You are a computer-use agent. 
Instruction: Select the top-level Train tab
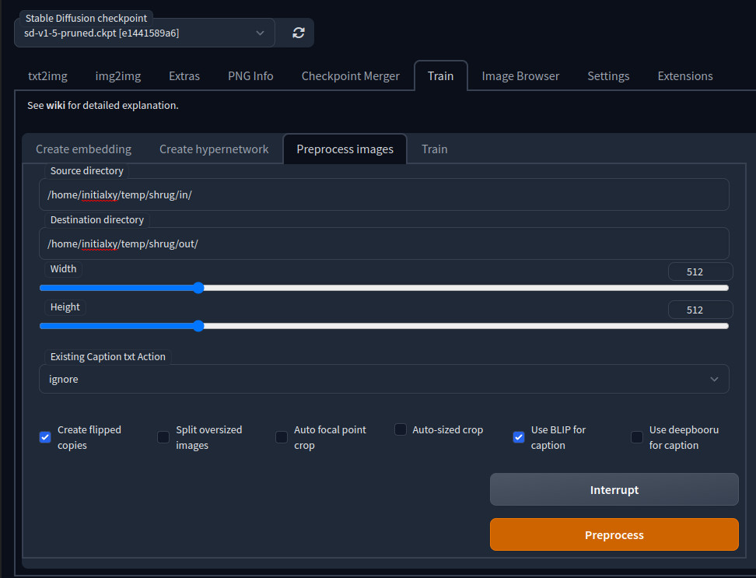[441, 76]
